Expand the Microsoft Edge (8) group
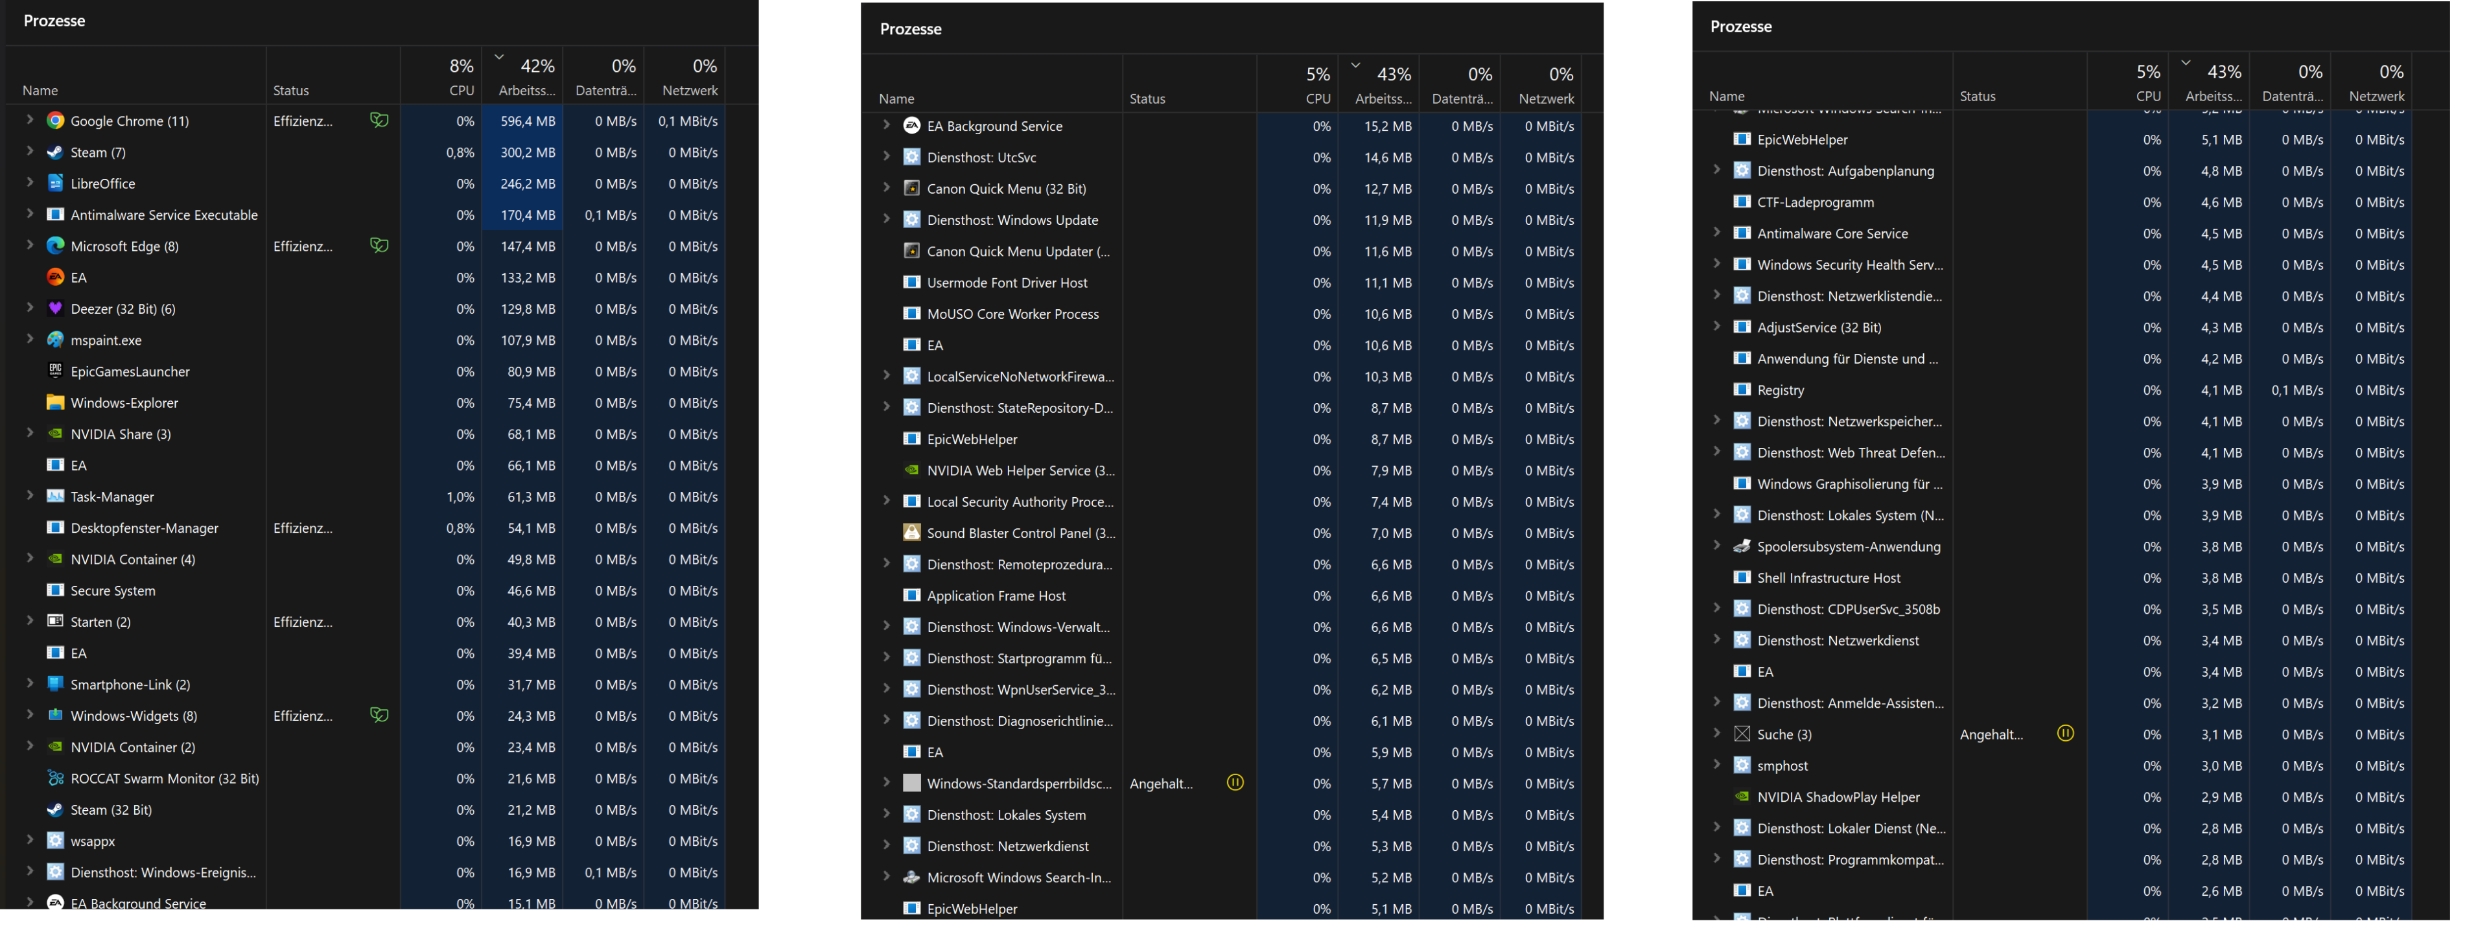The width and height of the screenshot is (2489, 945). point(29,246)
